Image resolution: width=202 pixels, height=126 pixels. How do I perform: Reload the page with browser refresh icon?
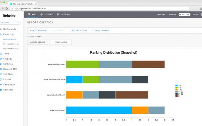tap(7, 8)
